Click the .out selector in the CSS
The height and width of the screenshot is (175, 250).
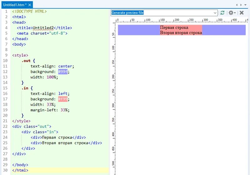coord(26,61)
